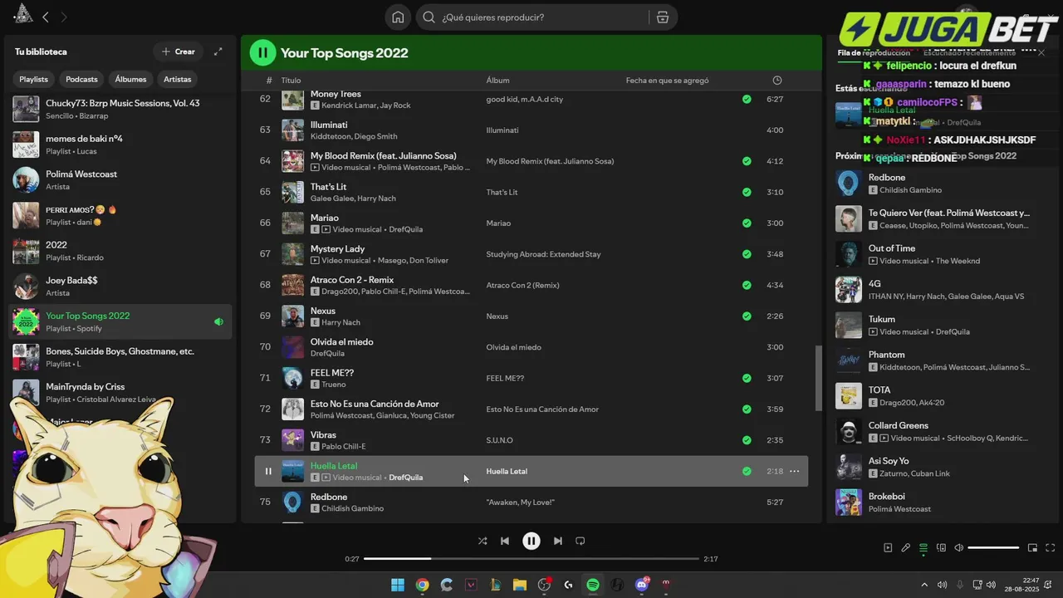Screen dimensions: 1063x598
Task: Open the Fila de reproducción tab
Action: [874, 53]
